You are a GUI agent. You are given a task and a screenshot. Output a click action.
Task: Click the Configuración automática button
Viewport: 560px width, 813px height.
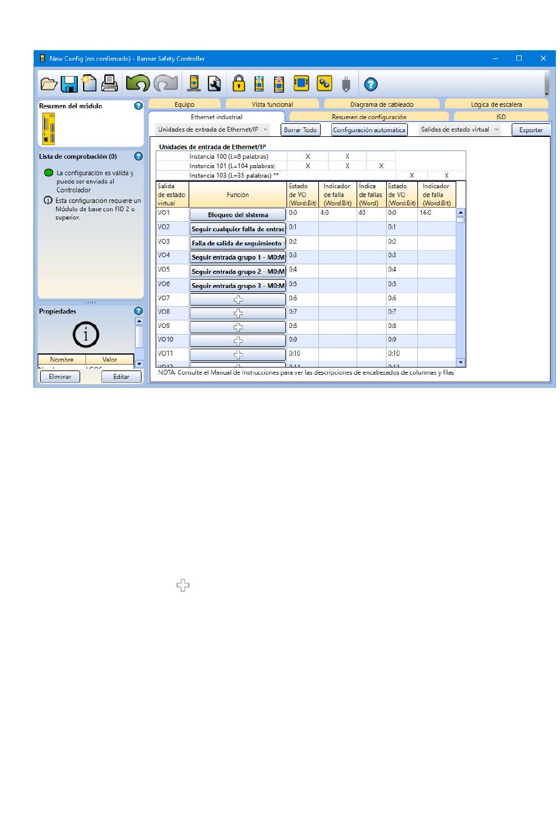tap(370, 130)
